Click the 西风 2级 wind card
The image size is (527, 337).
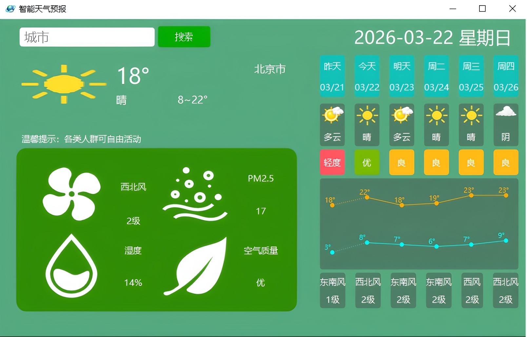[x=472, y=290]
